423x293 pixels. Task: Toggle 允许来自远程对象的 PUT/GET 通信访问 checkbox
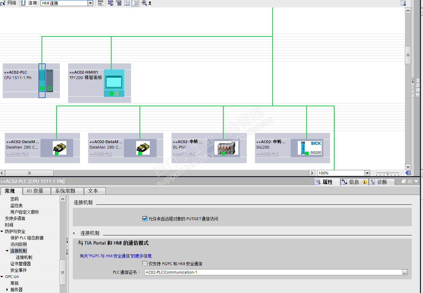click(145, 219)
